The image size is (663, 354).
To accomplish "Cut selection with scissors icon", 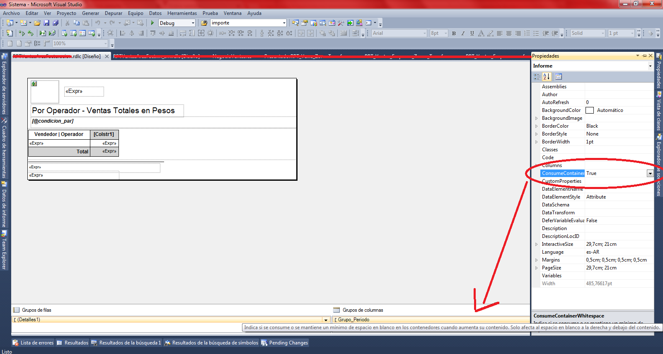I will click(x=68, y=23).
